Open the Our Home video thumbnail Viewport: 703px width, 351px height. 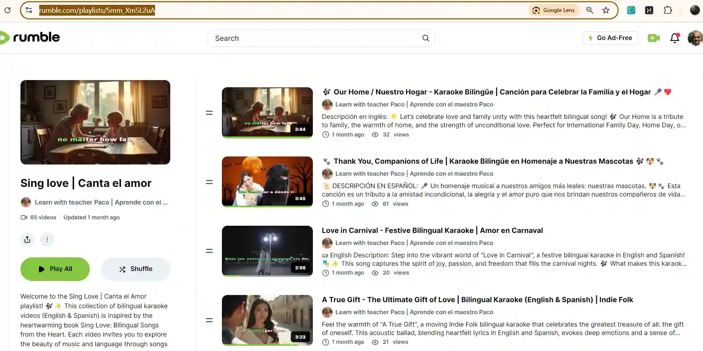(267, 112)
